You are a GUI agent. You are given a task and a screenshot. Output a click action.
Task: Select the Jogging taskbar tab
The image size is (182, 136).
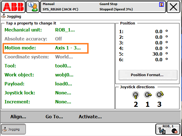(13, 129)
